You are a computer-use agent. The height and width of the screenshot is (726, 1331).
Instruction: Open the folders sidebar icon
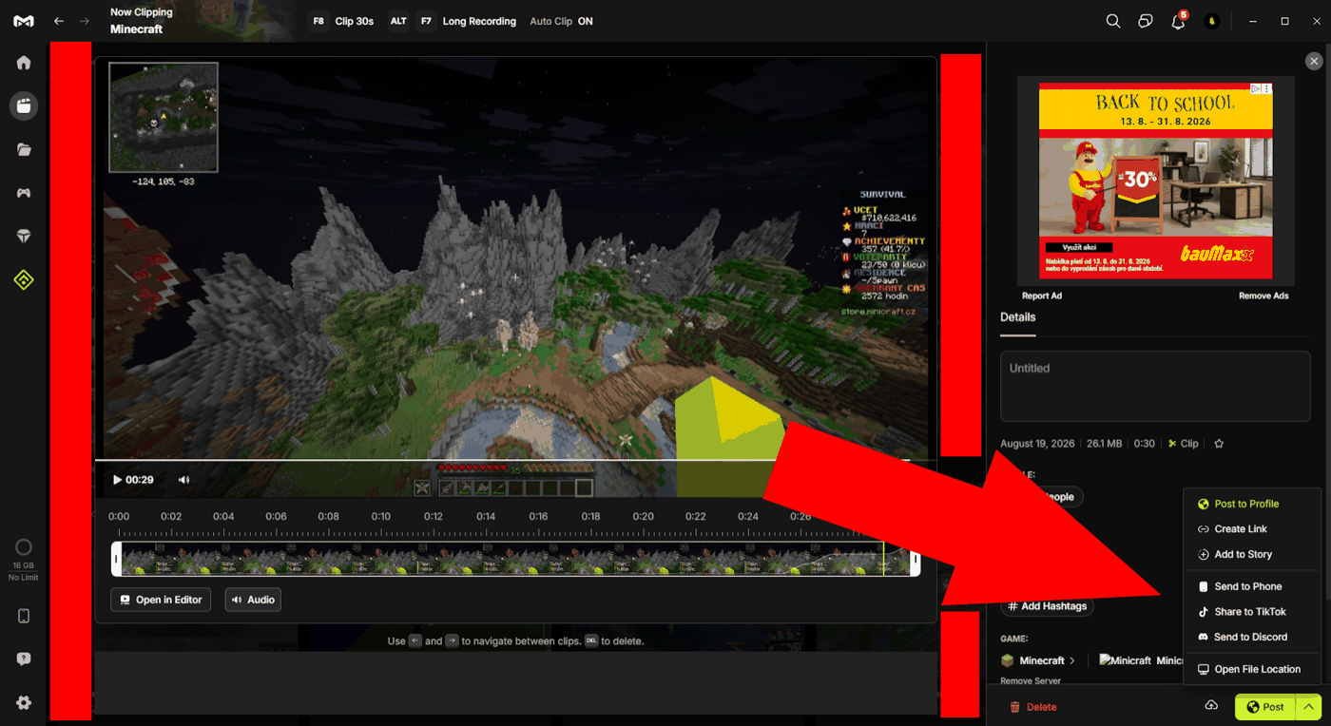coord(24,149)
